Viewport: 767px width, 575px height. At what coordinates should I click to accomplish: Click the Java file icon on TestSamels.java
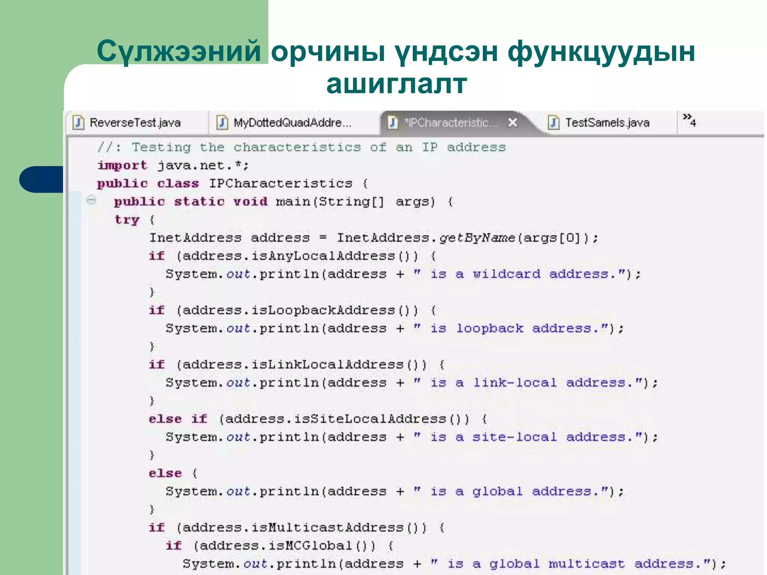tap(554, 123)
